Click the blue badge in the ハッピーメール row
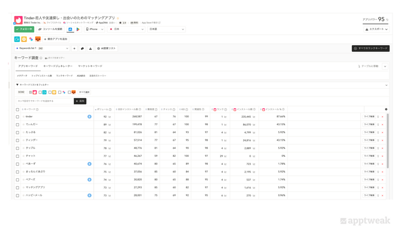 (x=90, y=195)
